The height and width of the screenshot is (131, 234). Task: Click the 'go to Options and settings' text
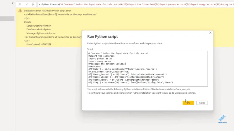(x=182, y=93)
